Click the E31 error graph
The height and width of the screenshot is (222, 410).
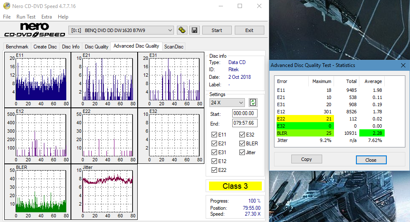click(171, 80)
